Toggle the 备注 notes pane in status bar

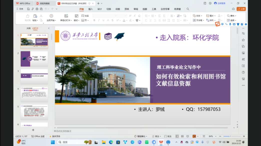156,136
